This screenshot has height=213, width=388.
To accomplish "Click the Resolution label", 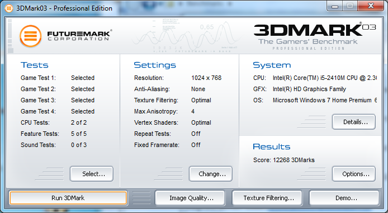I will [x=149, y=78].
